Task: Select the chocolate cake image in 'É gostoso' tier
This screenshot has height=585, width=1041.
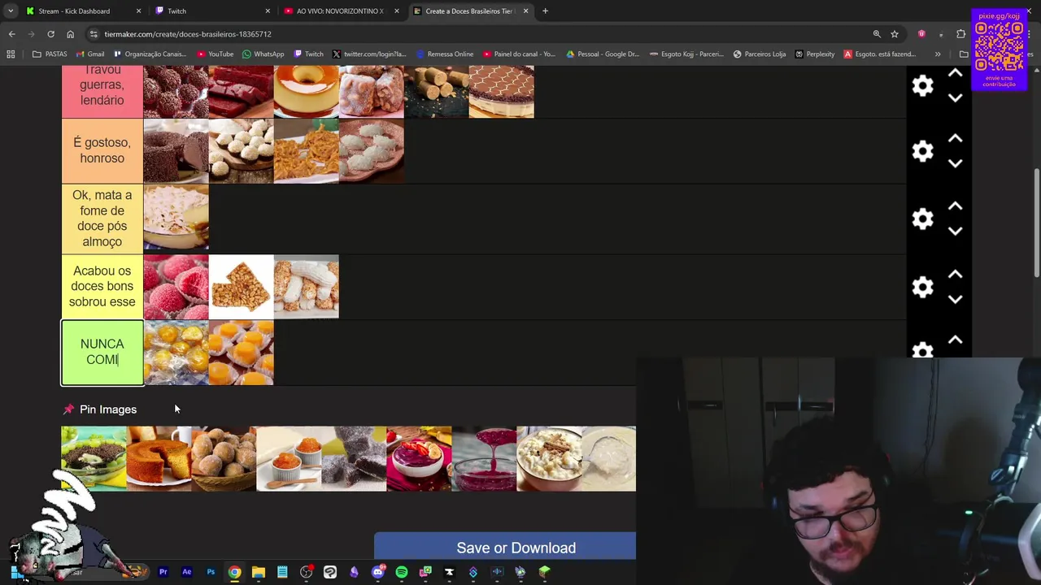Action: tap(176, 151)
